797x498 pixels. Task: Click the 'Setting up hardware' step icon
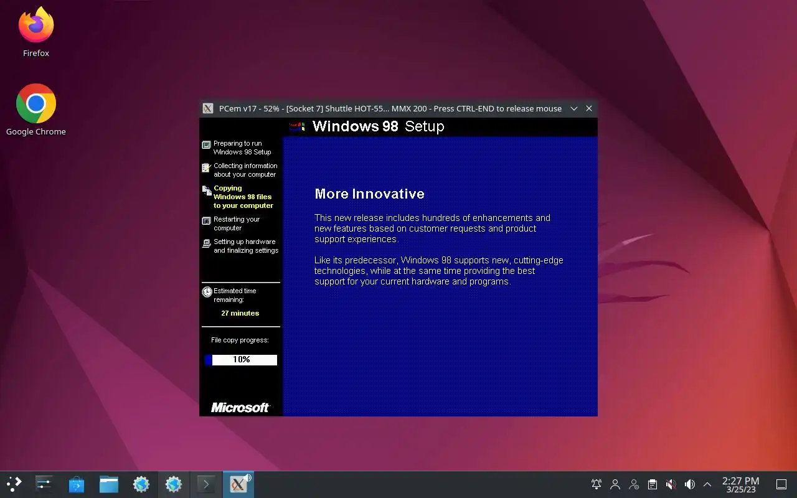click(207, 243)
